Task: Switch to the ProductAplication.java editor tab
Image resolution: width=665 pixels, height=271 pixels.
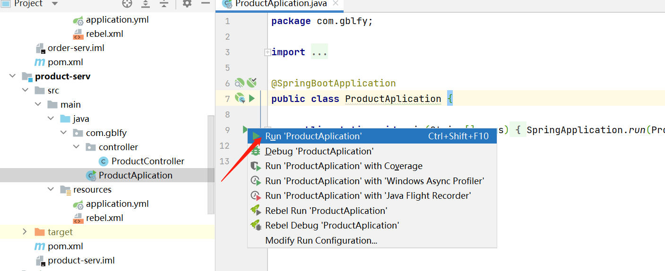Action: [280, 4]
